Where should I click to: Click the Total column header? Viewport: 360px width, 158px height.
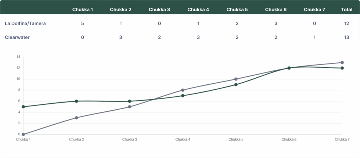(x=347, y=9)
